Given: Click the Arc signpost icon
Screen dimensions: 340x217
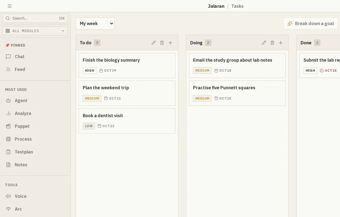Looking at the screenshot, I should coord(8,209).
